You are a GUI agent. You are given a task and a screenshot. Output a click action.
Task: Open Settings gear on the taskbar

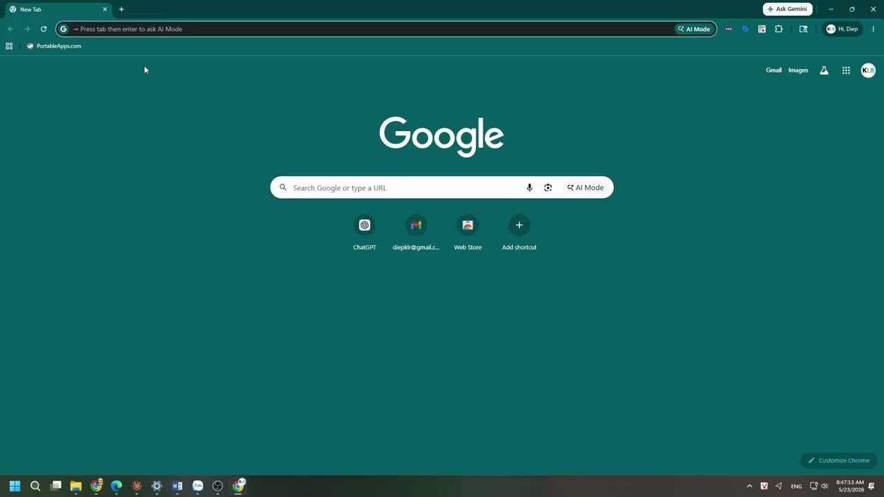tap(157, 486)
